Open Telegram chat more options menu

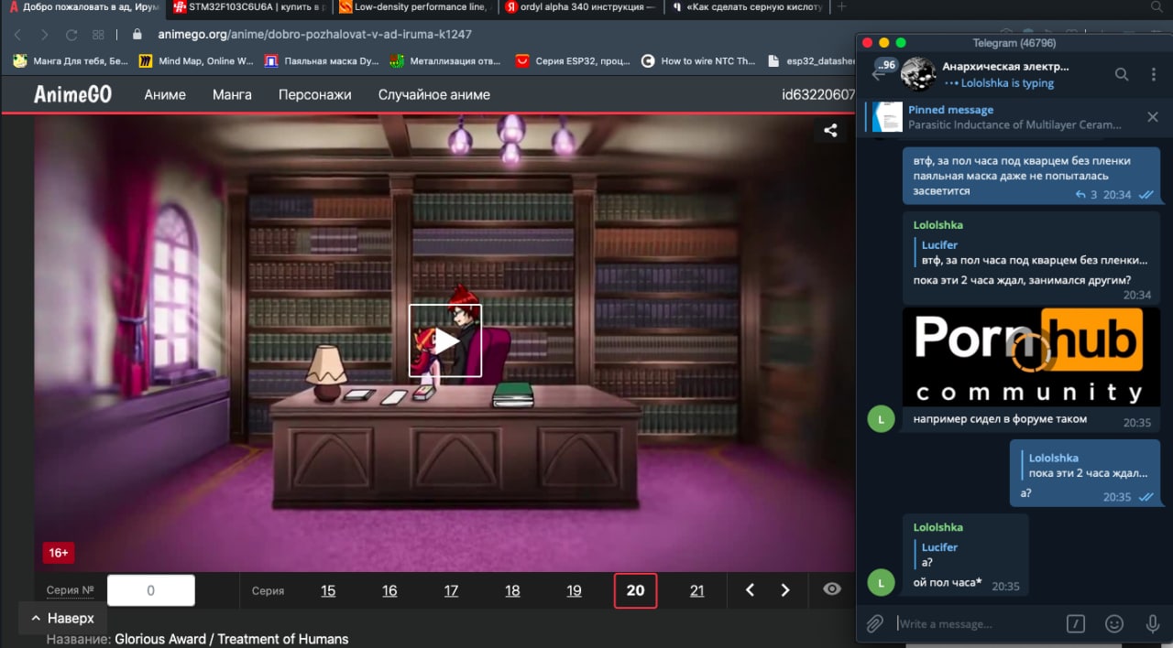(1152, 74)
